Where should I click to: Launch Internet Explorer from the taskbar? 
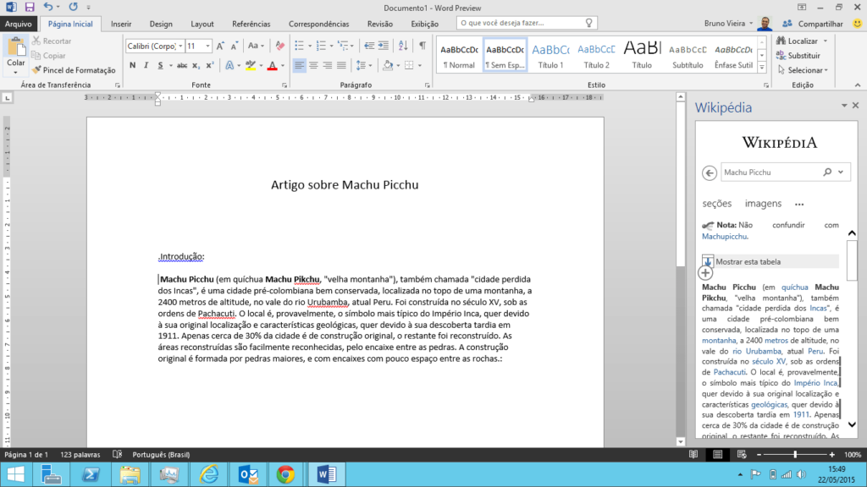coord(209,474)
